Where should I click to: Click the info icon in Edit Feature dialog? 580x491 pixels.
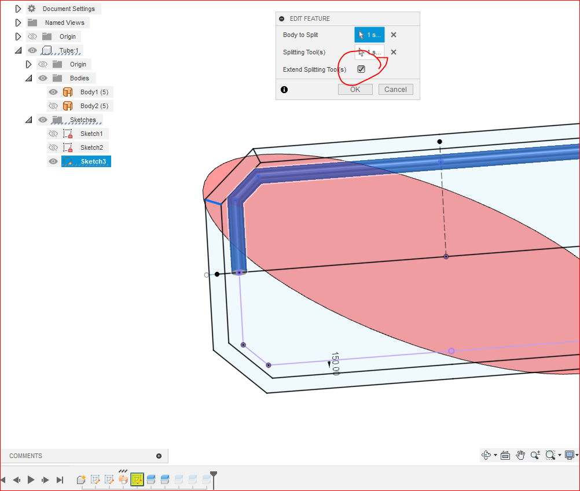click(284, 90)
